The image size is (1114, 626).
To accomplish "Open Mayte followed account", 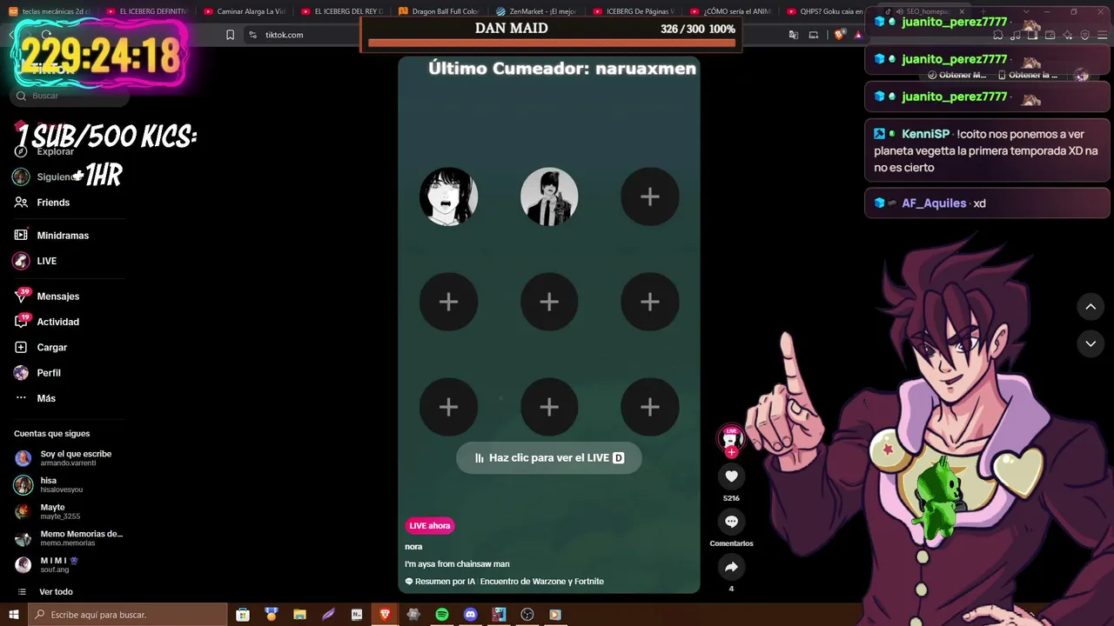I will (52, 511).
